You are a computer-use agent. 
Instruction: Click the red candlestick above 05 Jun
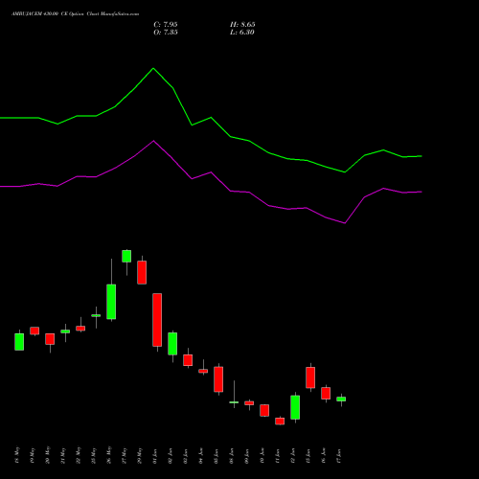click(218, 379)
